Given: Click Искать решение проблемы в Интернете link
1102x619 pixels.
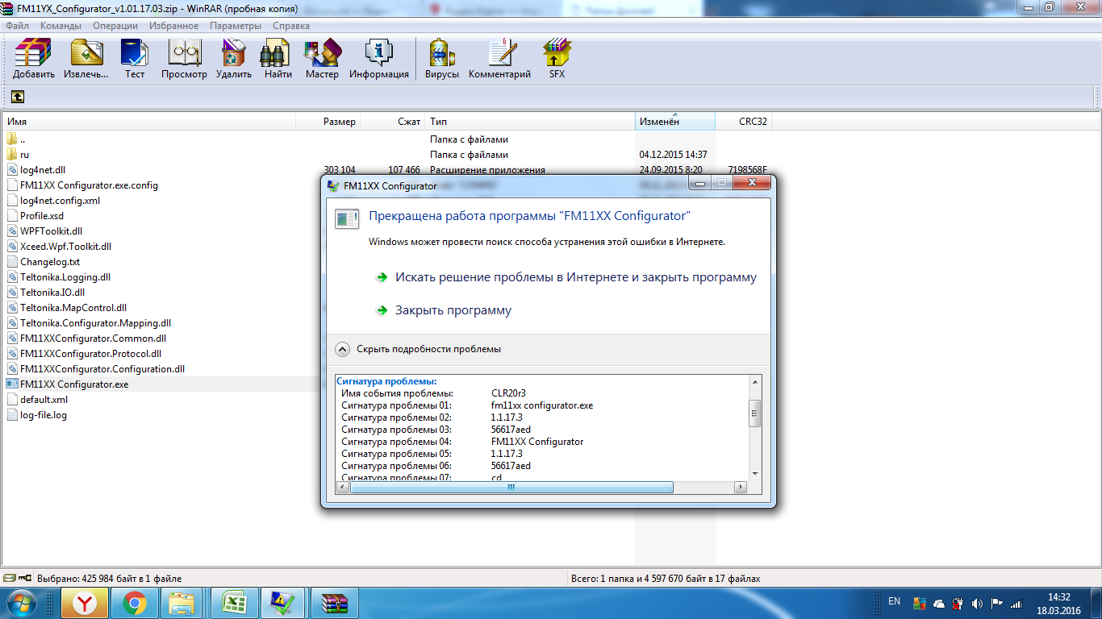Looking at the screenshot, I should tap(575, 277).
